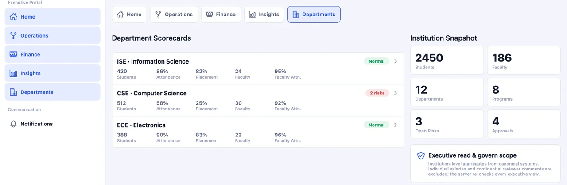Click the CSE · Computer Science title

point(152,93)
